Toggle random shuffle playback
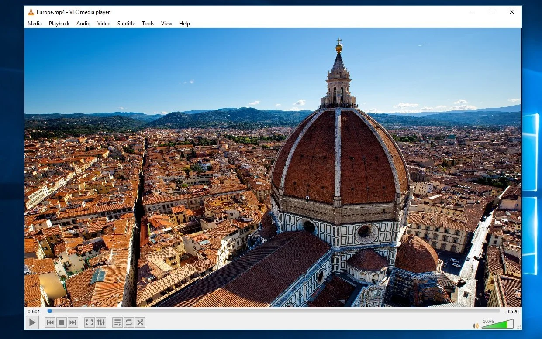 (140, 322)
